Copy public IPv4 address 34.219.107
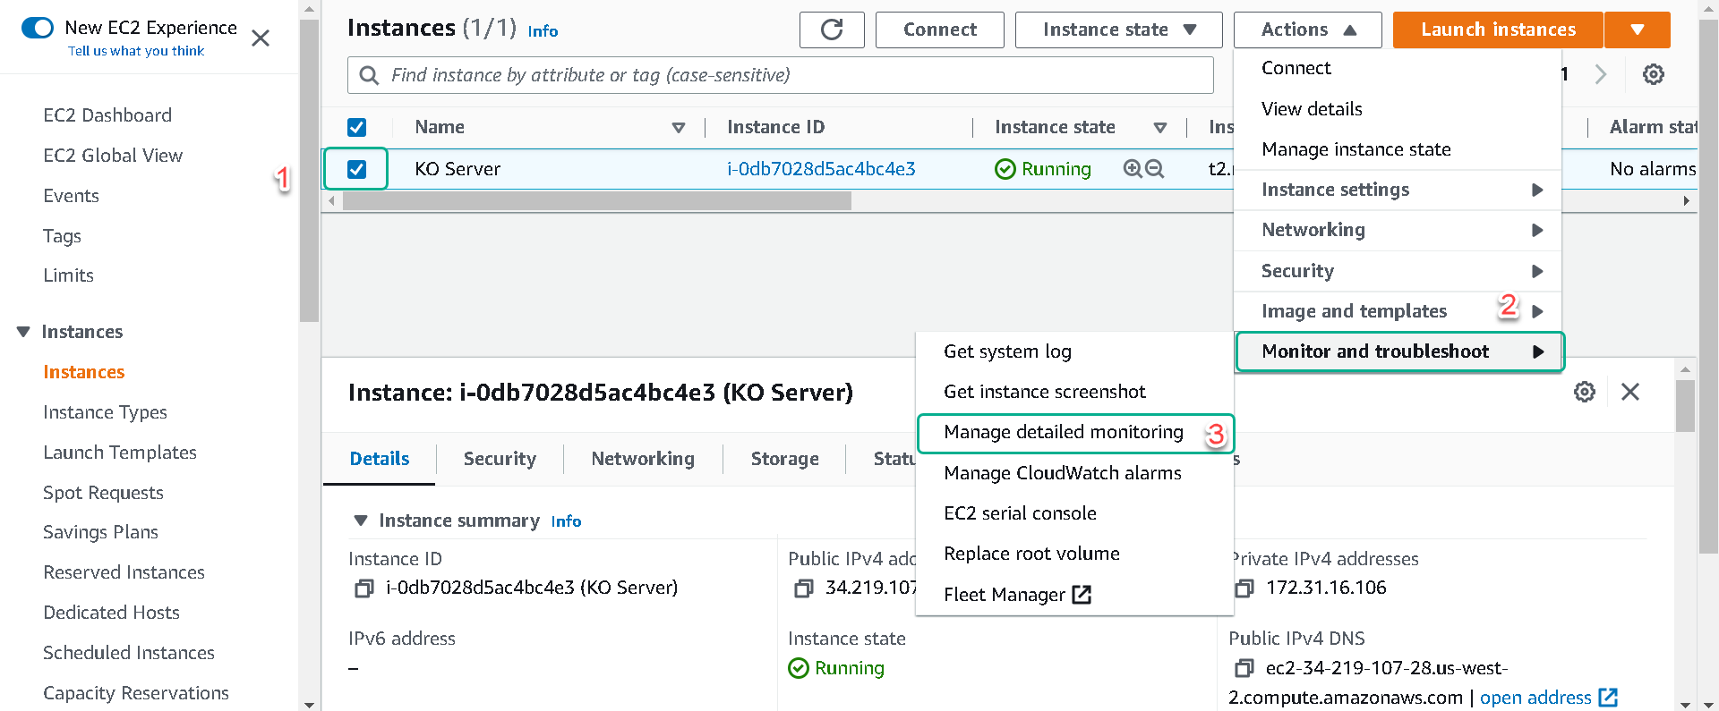 [x=803, y=588]
